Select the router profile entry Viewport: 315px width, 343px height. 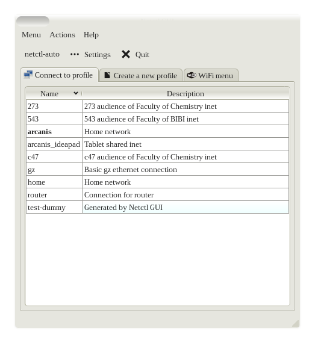point(157,195)
